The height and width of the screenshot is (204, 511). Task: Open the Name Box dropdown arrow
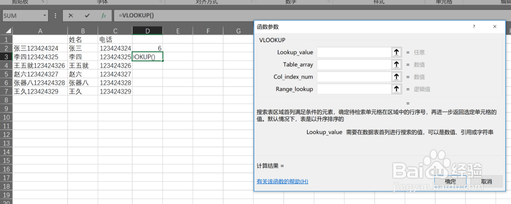point(44,16)
